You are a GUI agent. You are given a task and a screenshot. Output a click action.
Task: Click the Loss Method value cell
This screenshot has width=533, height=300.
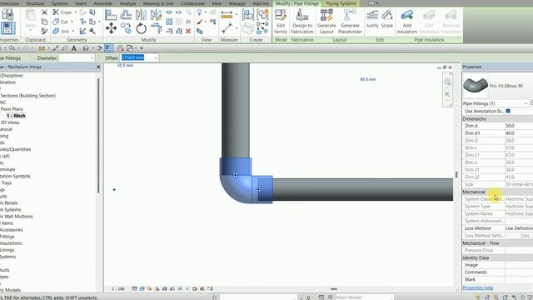coord(519,228)
